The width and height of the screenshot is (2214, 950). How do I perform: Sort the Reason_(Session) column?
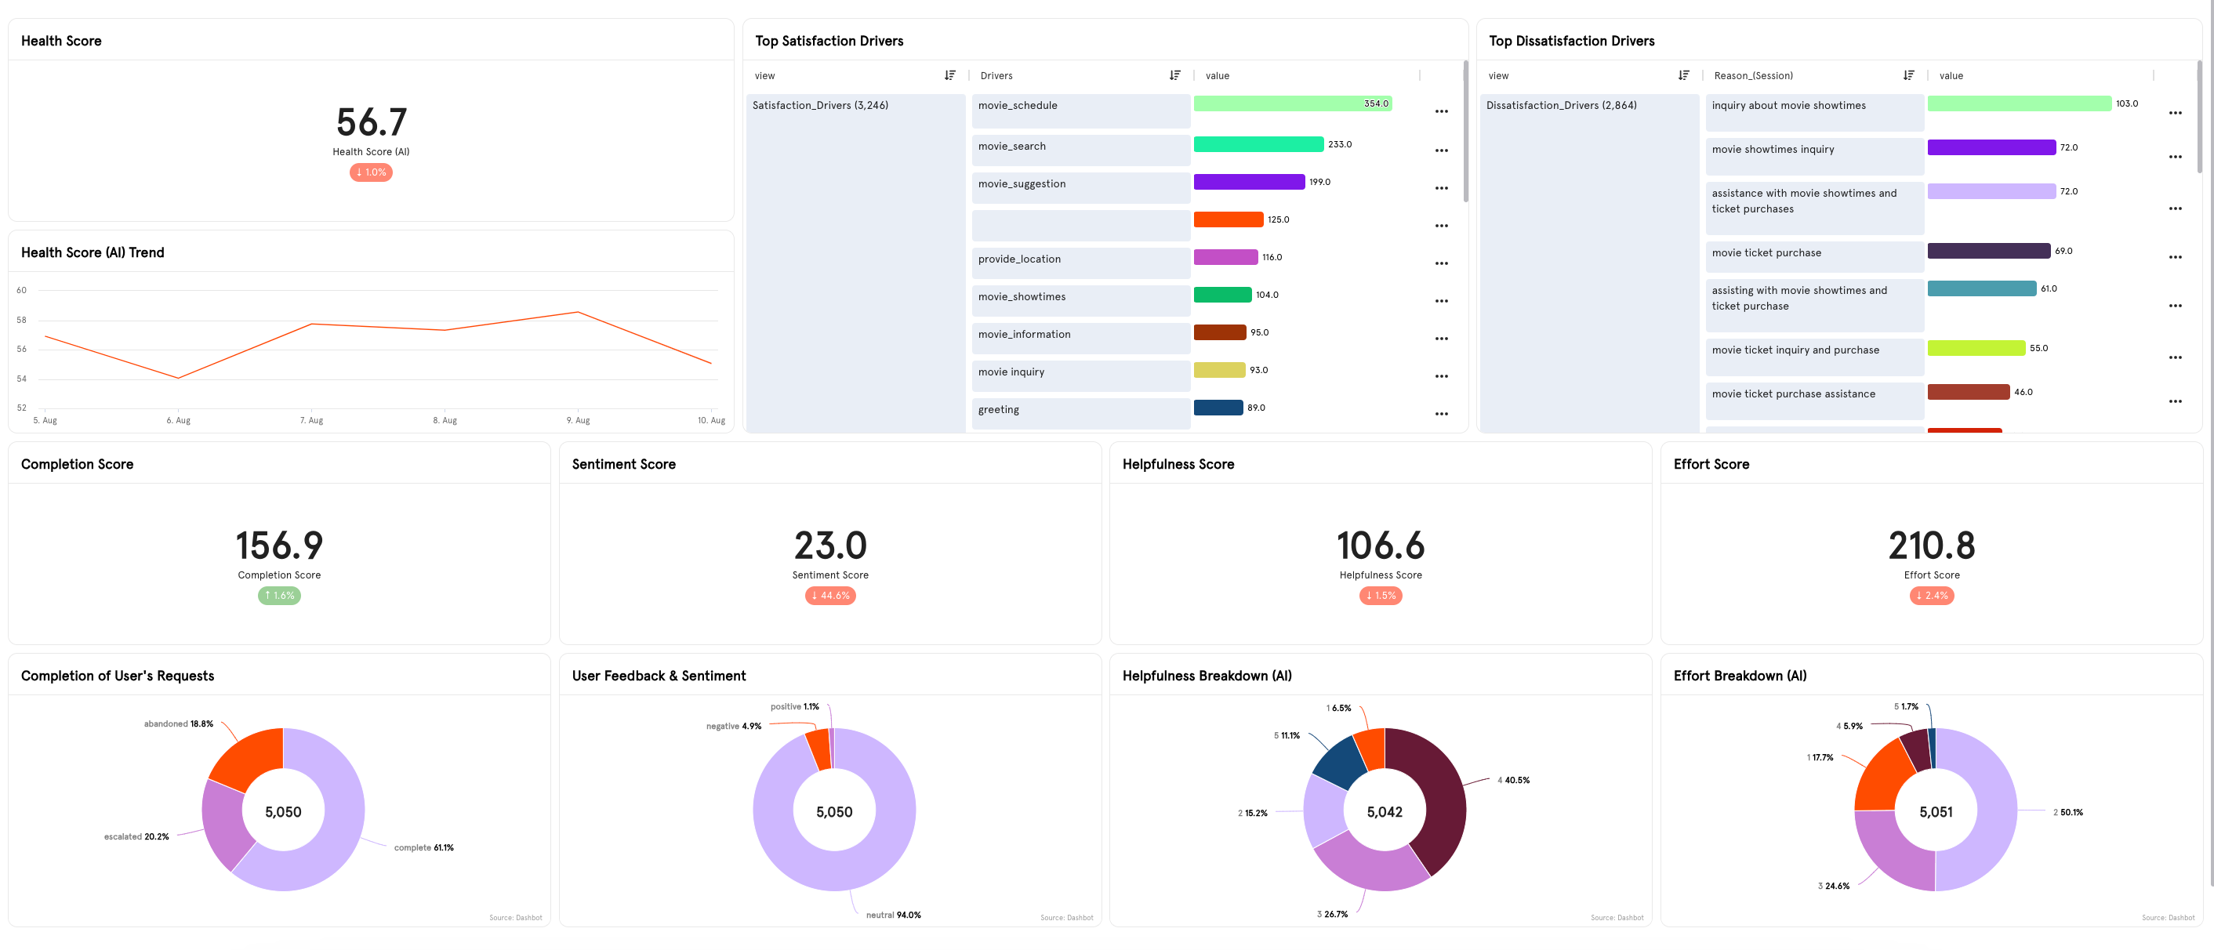coord(1909,75)
